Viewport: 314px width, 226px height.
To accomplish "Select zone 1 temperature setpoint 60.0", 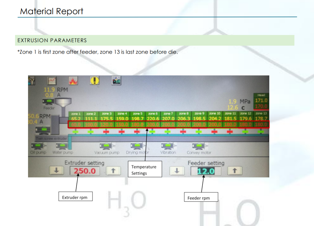I will (76, 124).
